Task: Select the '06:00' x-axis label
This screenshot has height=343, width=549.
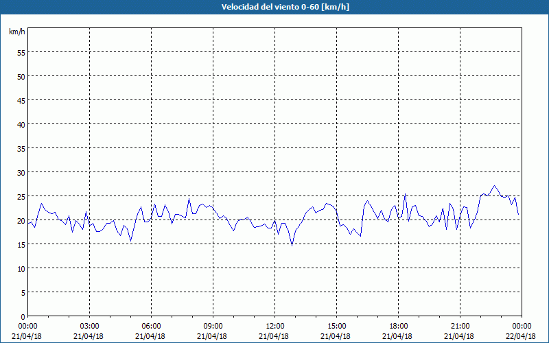Action: pyautogui.click(x=151, y=327)
